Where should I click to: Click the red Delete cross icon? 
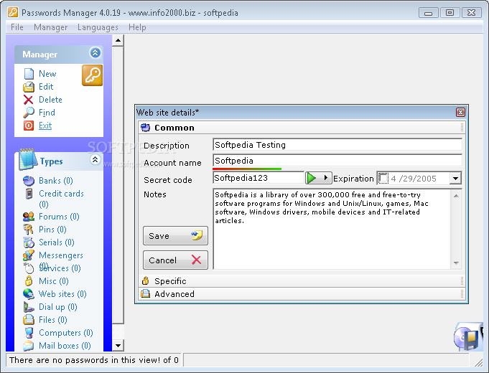coord(29,100)
